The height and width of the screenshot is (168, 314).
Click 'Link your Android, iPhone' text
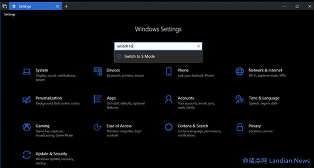pyautogui.click(x=196, y=76)
